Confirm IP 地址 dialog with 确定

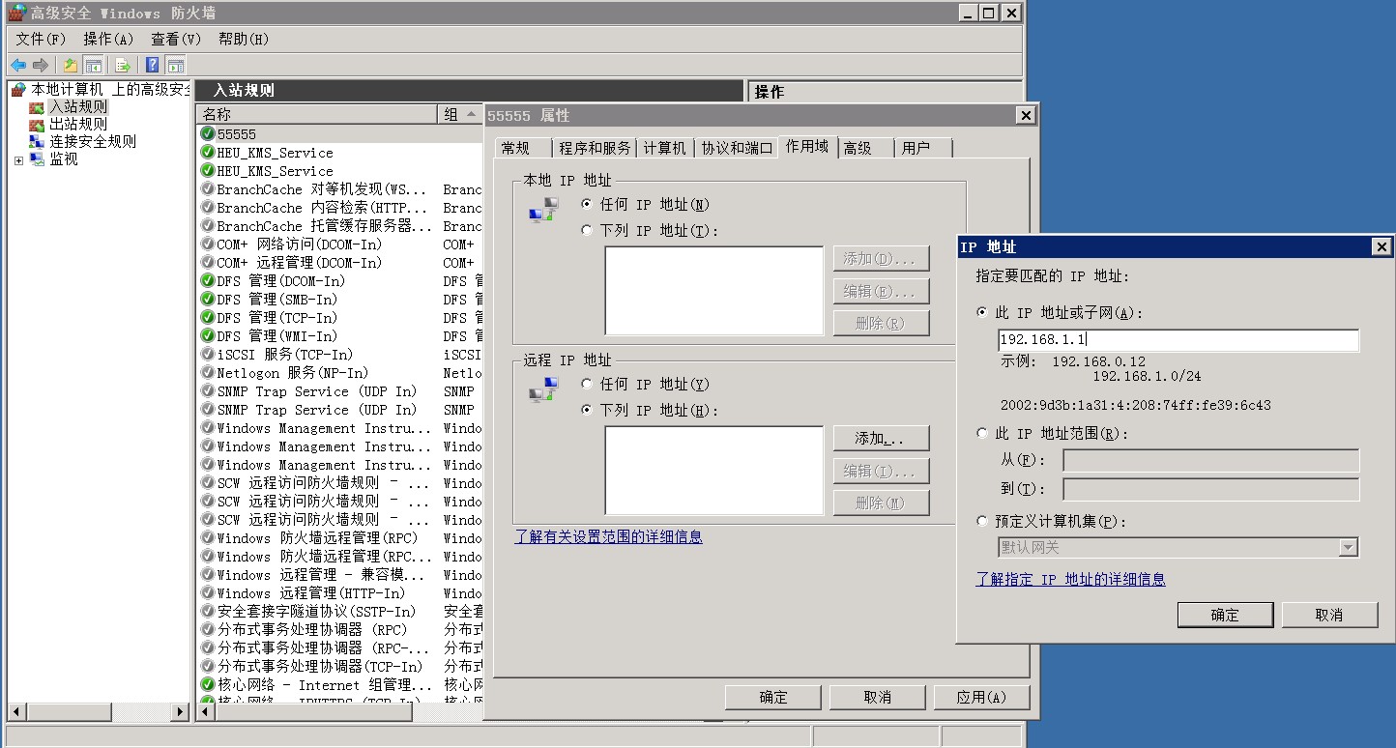[x=1225, y=615]
